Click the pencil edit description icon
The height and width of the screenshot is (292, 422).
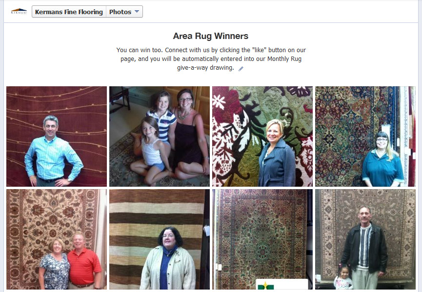pyautogui.click(x=241, y=69)
